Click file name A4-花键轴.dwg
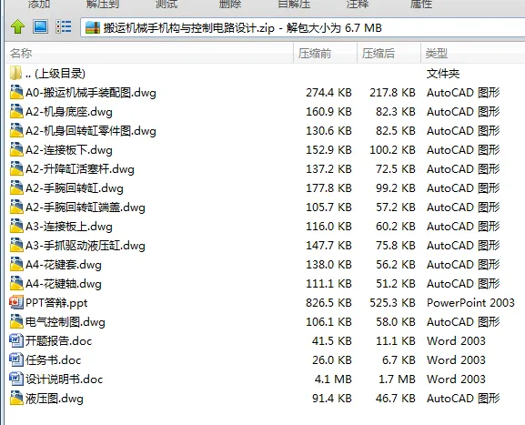The image size is (525, 425). pyautogui.click(x=64, y=283)
